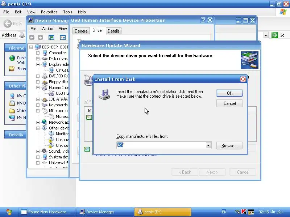Select the Microsoft mouse device icon
This screenshot has width=290, height=217.
click(51, 116)
